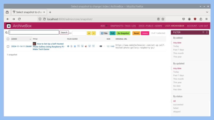214x120 pixels.
Task: Tick the select-all checkbox in table header
Action: pyautogui.click(x=8, y=39)
